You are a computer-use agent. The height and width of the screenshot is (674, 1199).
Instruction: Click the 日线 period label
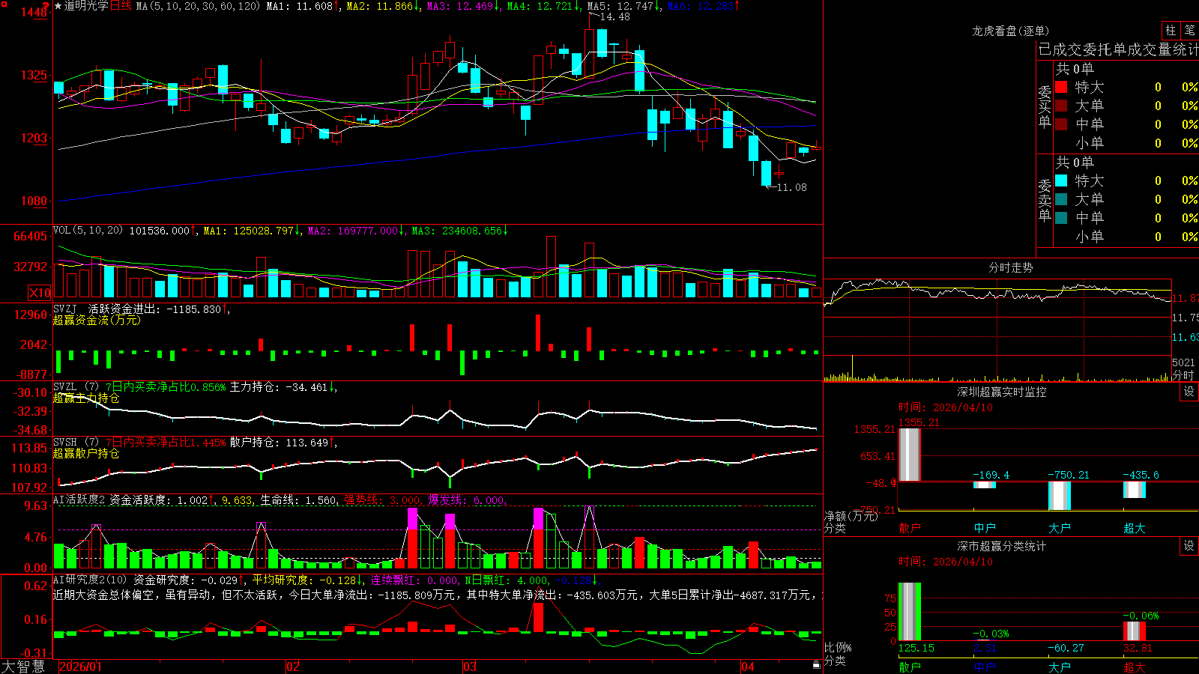[x=121, y=6]
